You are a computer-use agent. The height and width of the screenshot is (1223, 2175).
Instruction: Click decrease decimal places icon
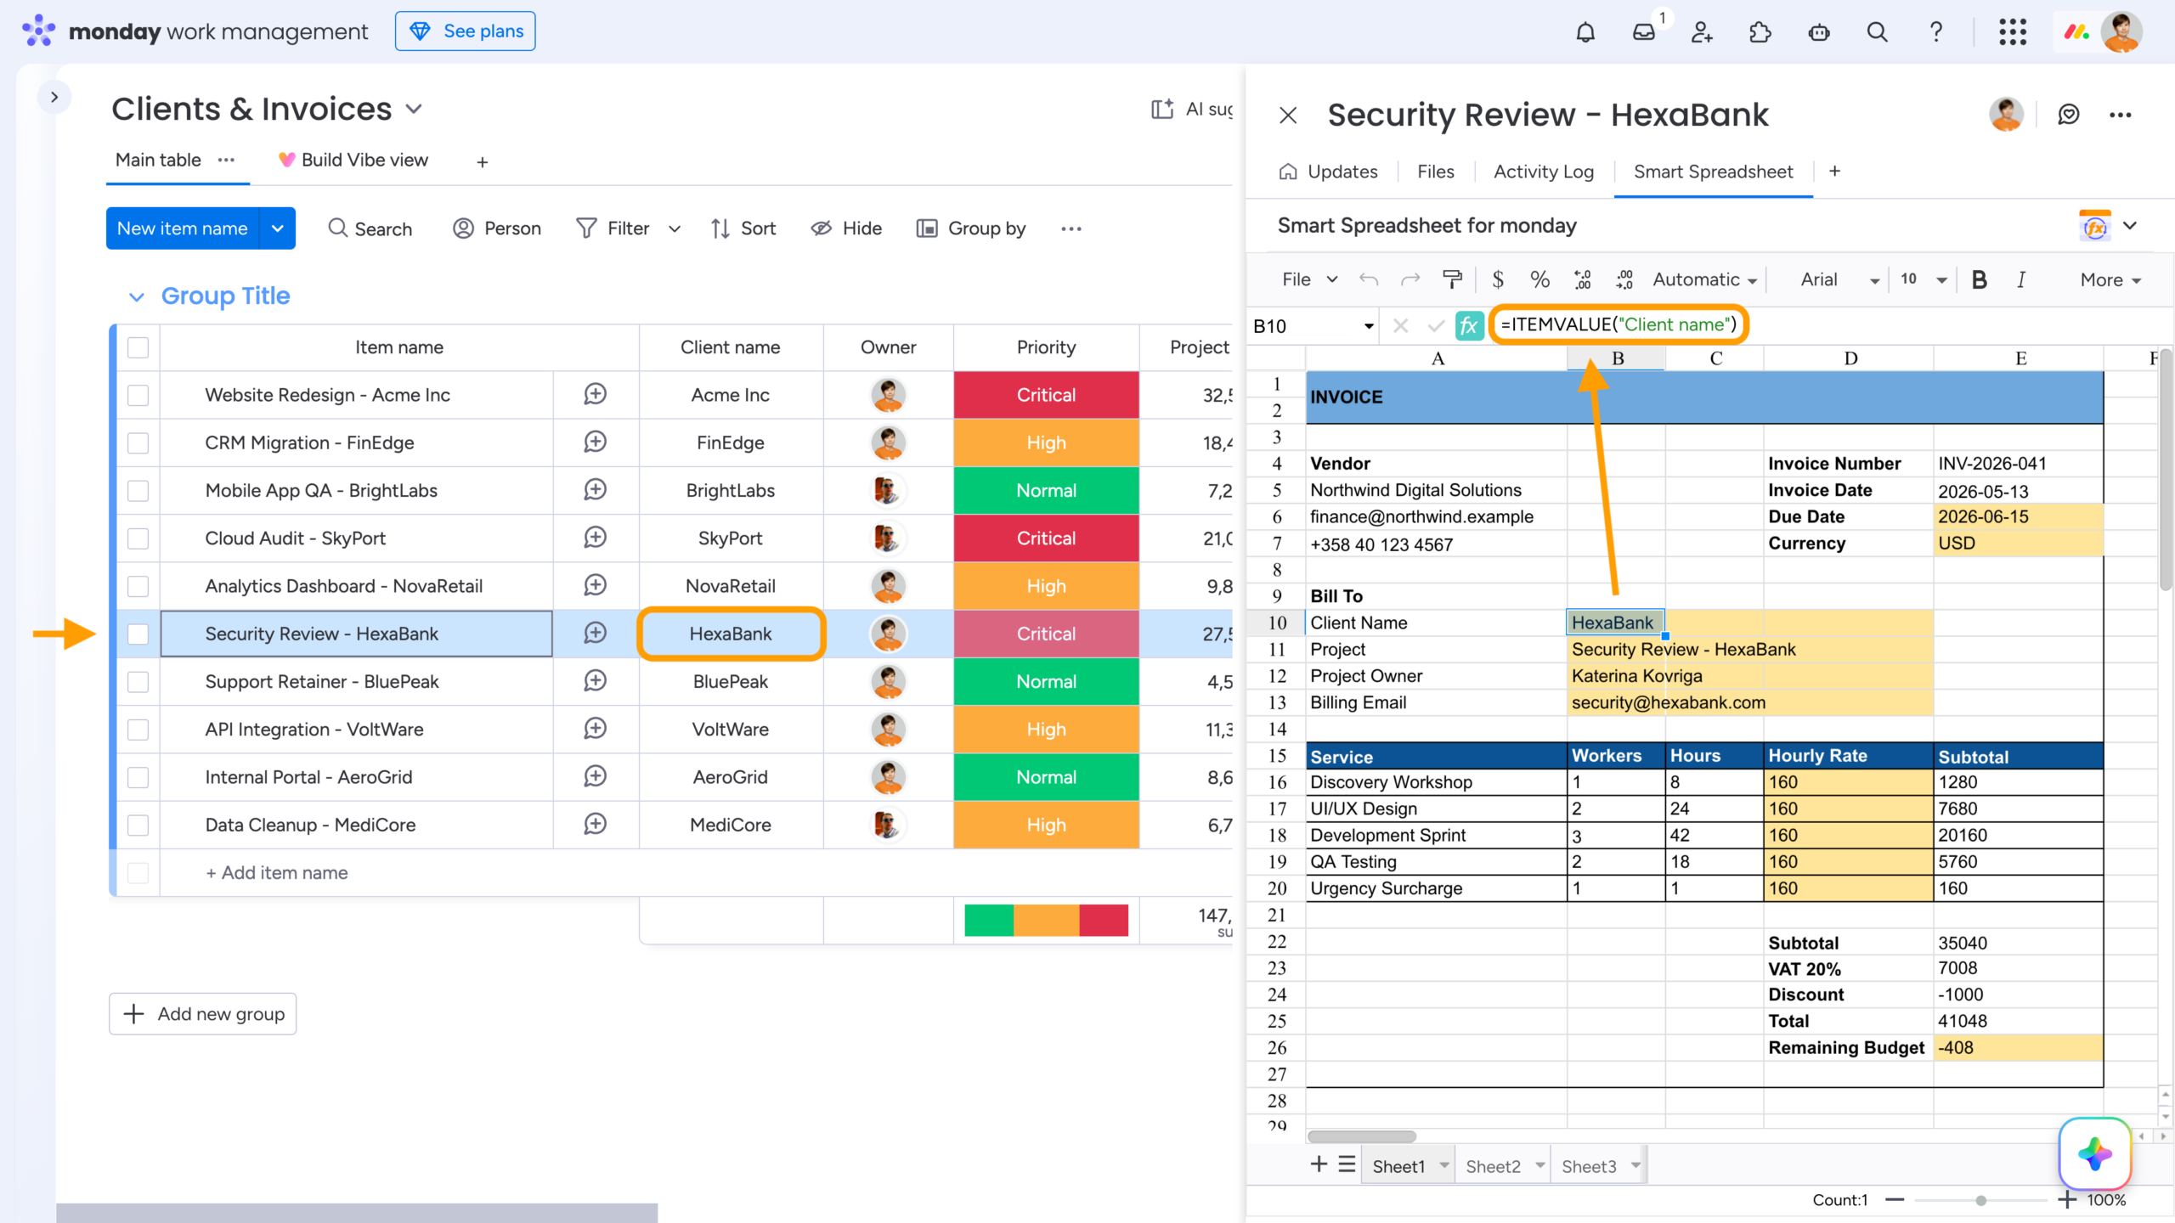1583,279
